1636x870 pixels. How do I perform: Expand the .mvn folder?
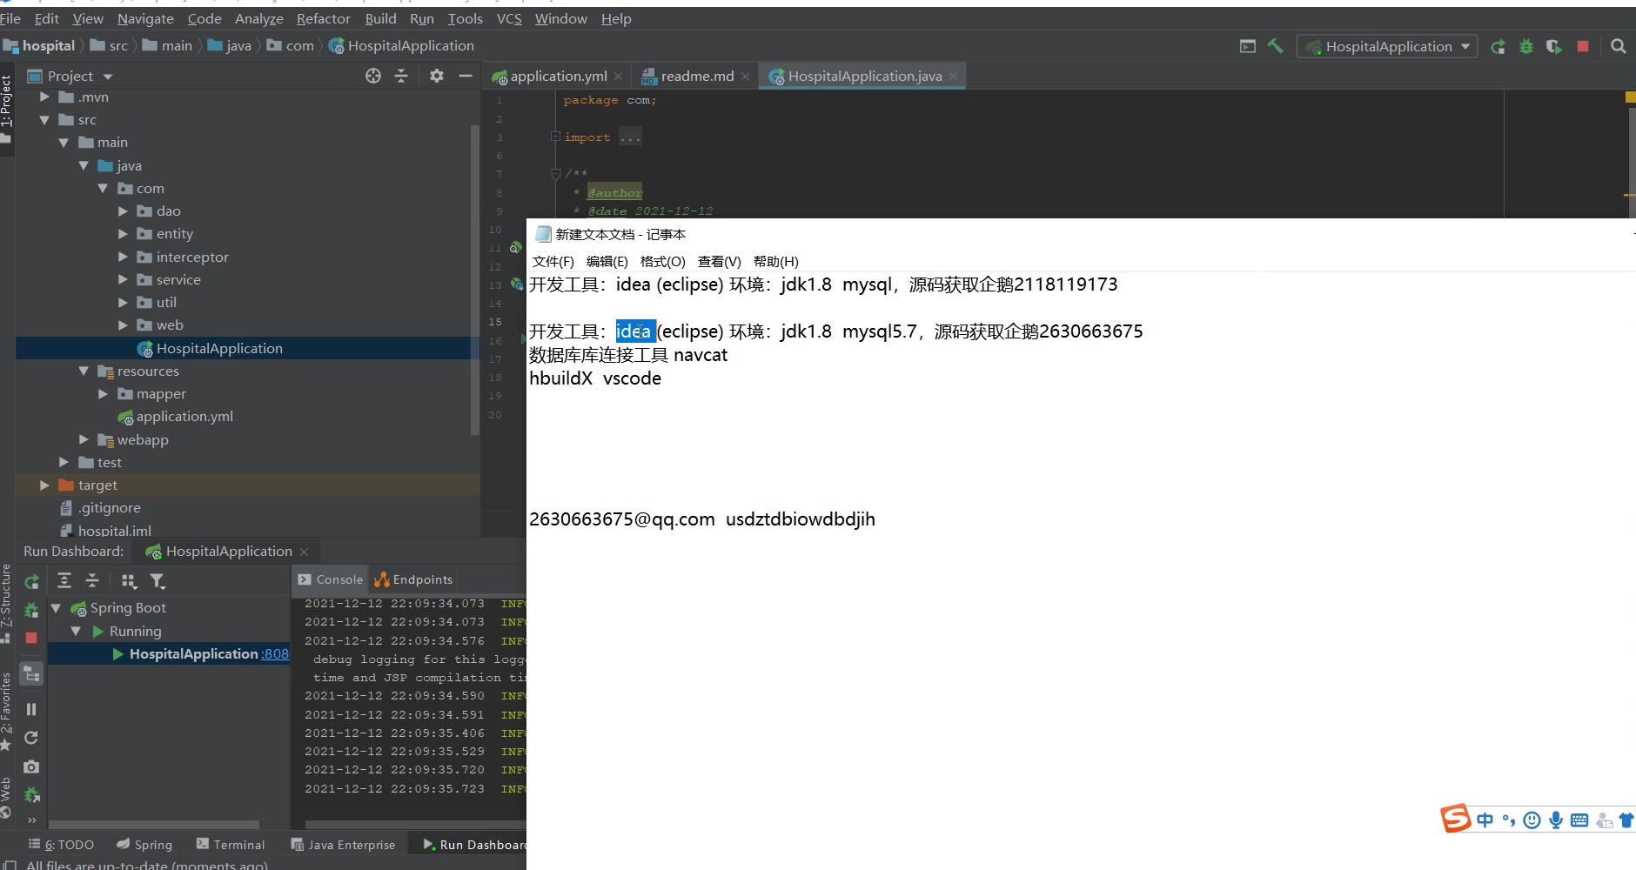click(44, 97)
